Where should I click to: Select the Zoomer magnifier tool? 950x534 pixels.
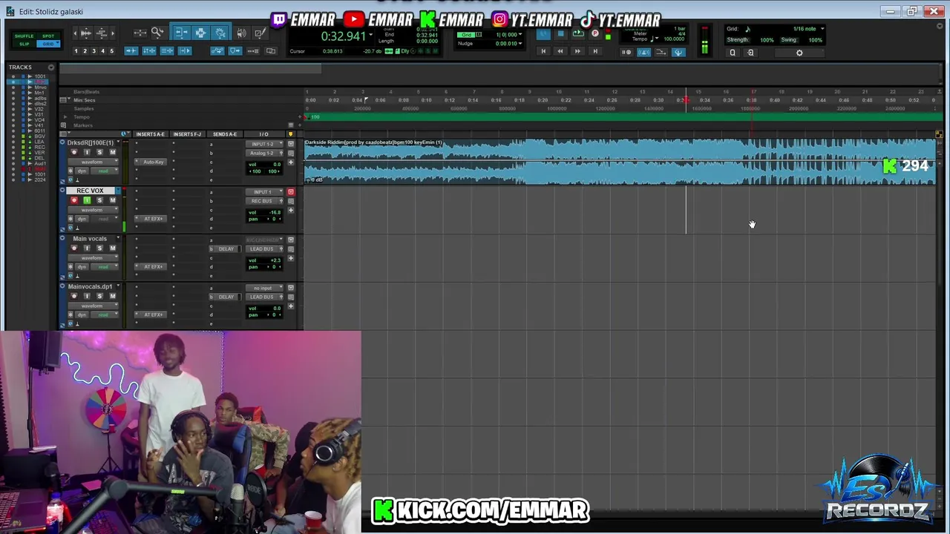157,33
